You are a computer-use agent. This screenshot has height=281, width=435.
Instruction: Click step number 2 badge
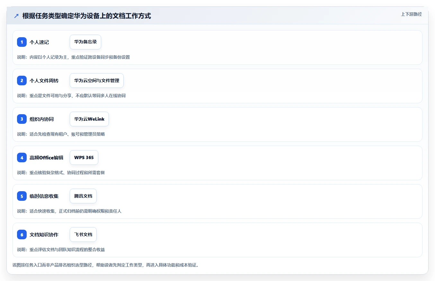22,81
